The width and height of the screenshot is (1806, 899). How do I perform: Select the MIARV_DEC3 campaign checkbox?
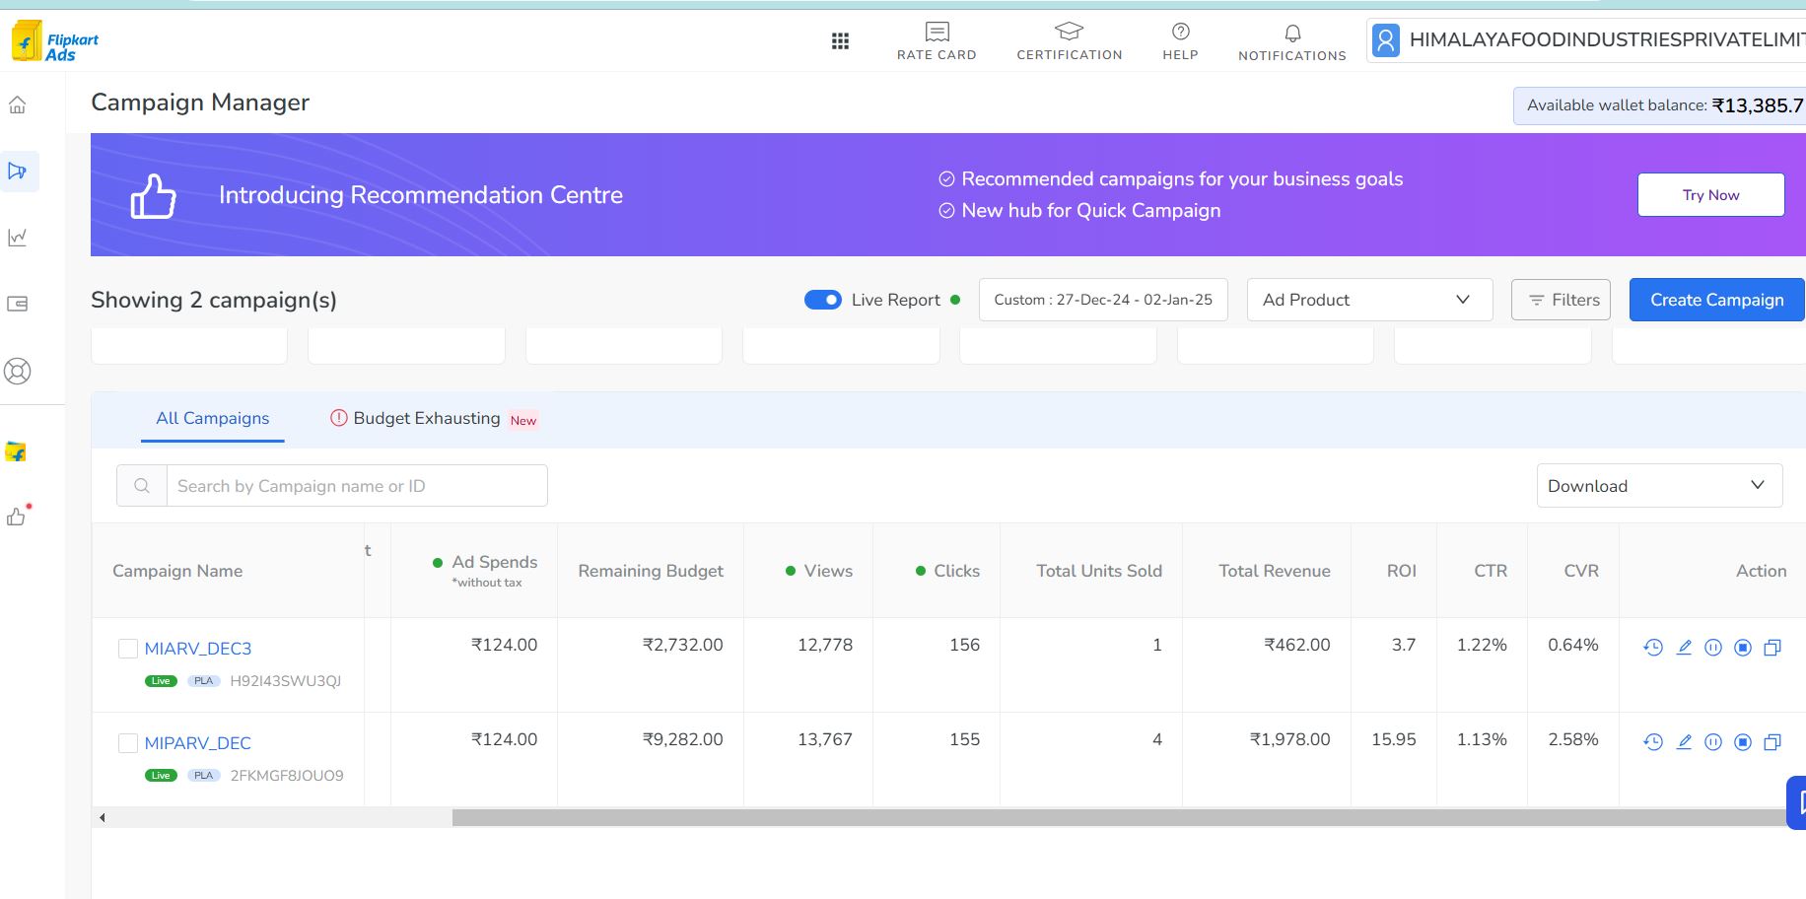click(128, 649)
